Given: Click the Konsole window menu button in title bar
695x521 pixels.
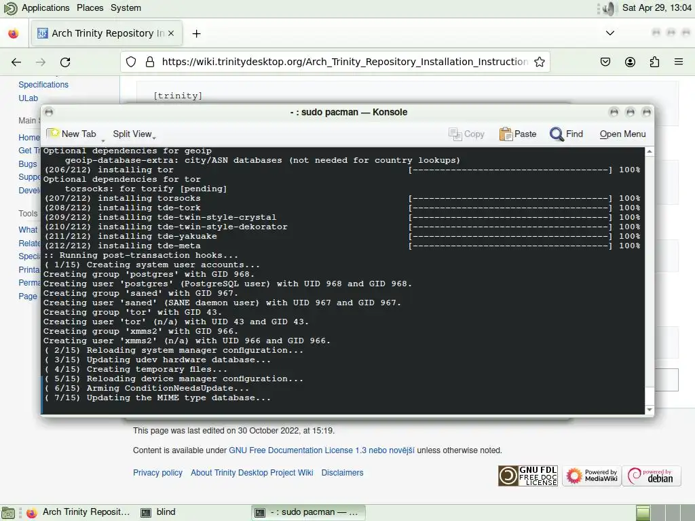Looking at the screenshot, I should click(x=49, y=112).
